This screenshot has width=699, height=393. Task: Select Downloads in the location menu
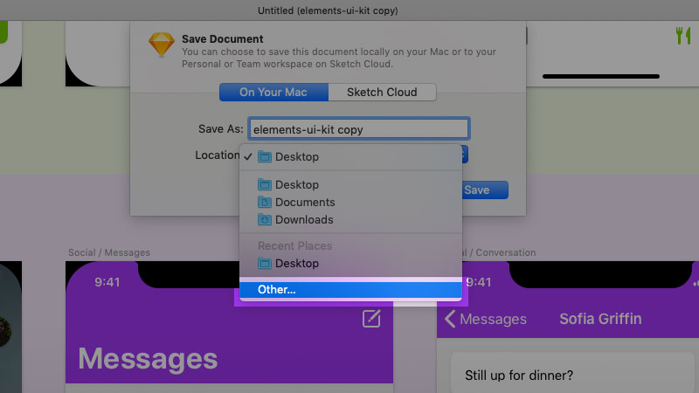click(x=350, y=220)
